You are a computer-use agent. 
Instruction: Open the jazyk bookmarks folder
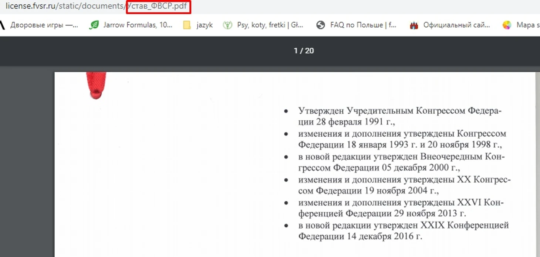click(x=198, y=25)
